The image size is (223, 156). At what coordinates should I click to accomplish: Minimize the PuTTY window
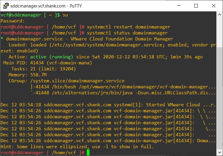click(x=179, y=6)
